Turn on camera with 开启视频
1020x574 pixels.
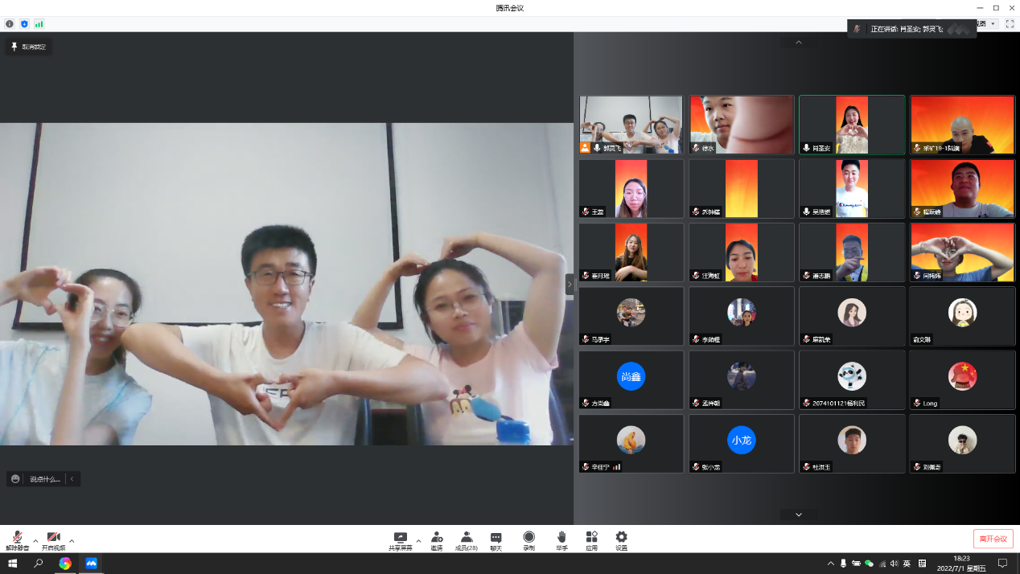pyautogui.click(x=53, y=539)
